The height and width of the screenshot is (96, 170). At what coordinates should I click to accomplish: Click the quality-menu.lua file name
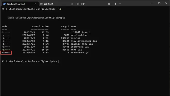[x=82, y=44]
